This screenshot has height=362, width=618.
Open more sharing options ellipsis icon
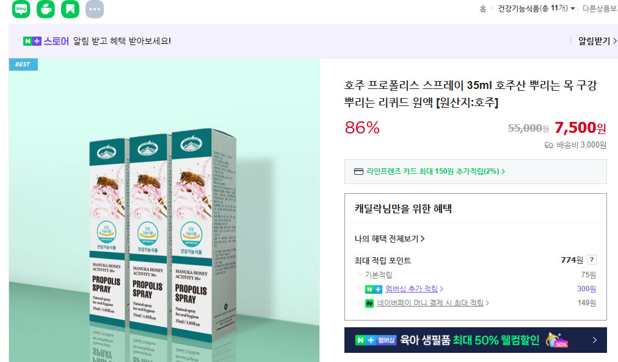[95, 9]
